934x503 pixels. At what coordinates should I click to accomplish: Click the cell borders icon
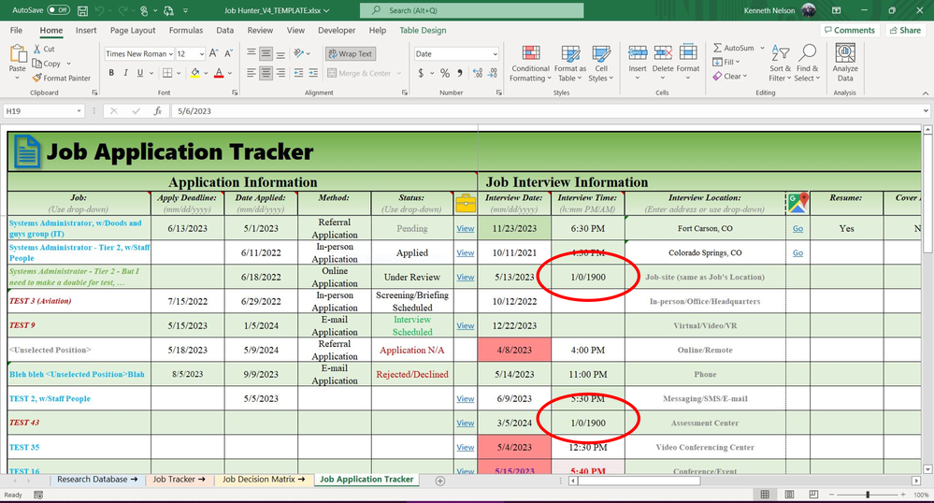(x=167, y=73)
